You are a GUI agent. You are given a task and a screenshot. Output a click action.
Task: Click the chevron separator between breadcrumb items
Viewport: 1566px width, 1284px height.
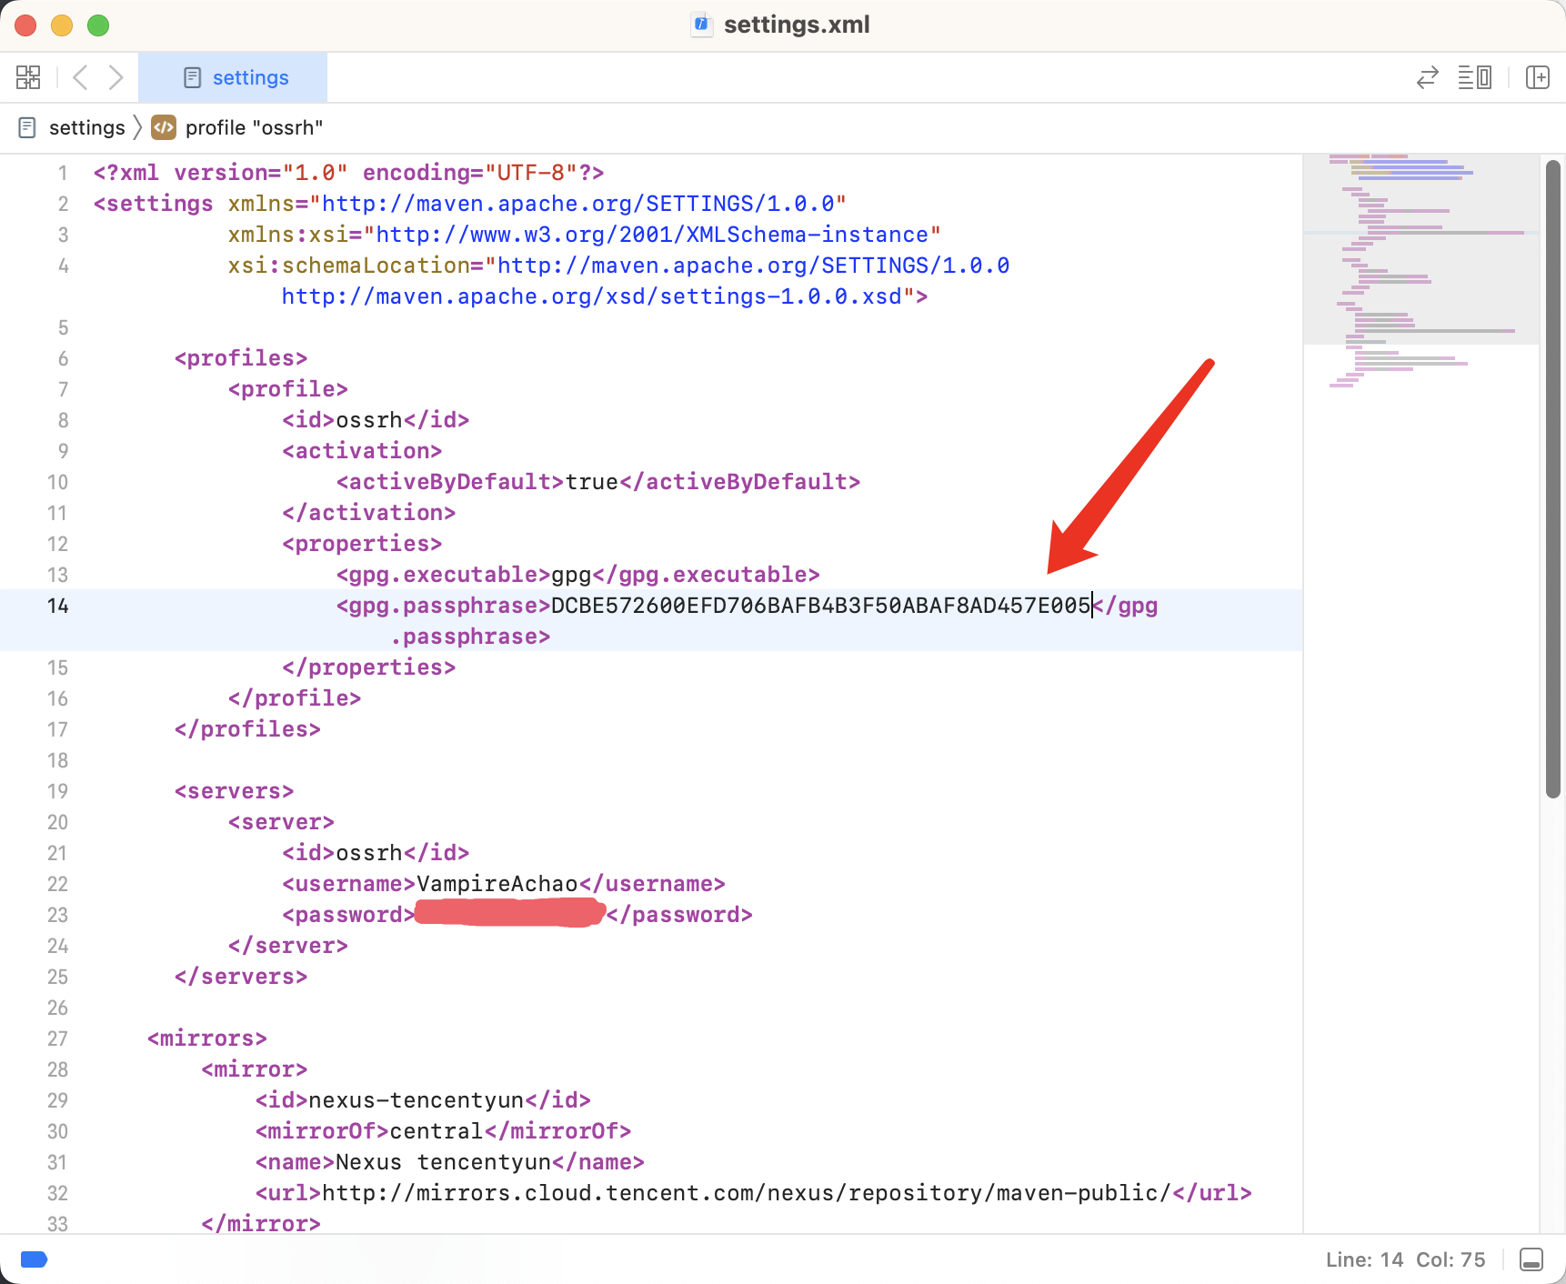[137, 128]
